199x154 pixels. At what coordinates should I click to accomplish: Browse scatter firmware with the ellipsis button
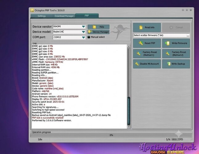pyautogui.click(x=188, y=35)
